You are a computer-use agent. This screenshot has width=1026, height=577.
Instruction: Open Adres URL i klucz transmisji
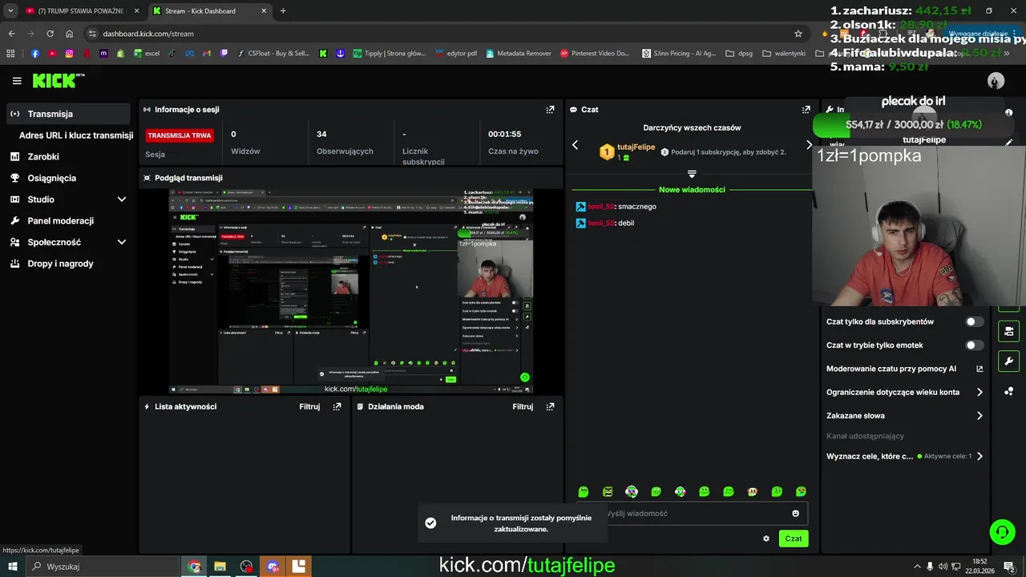click(76, 135)
